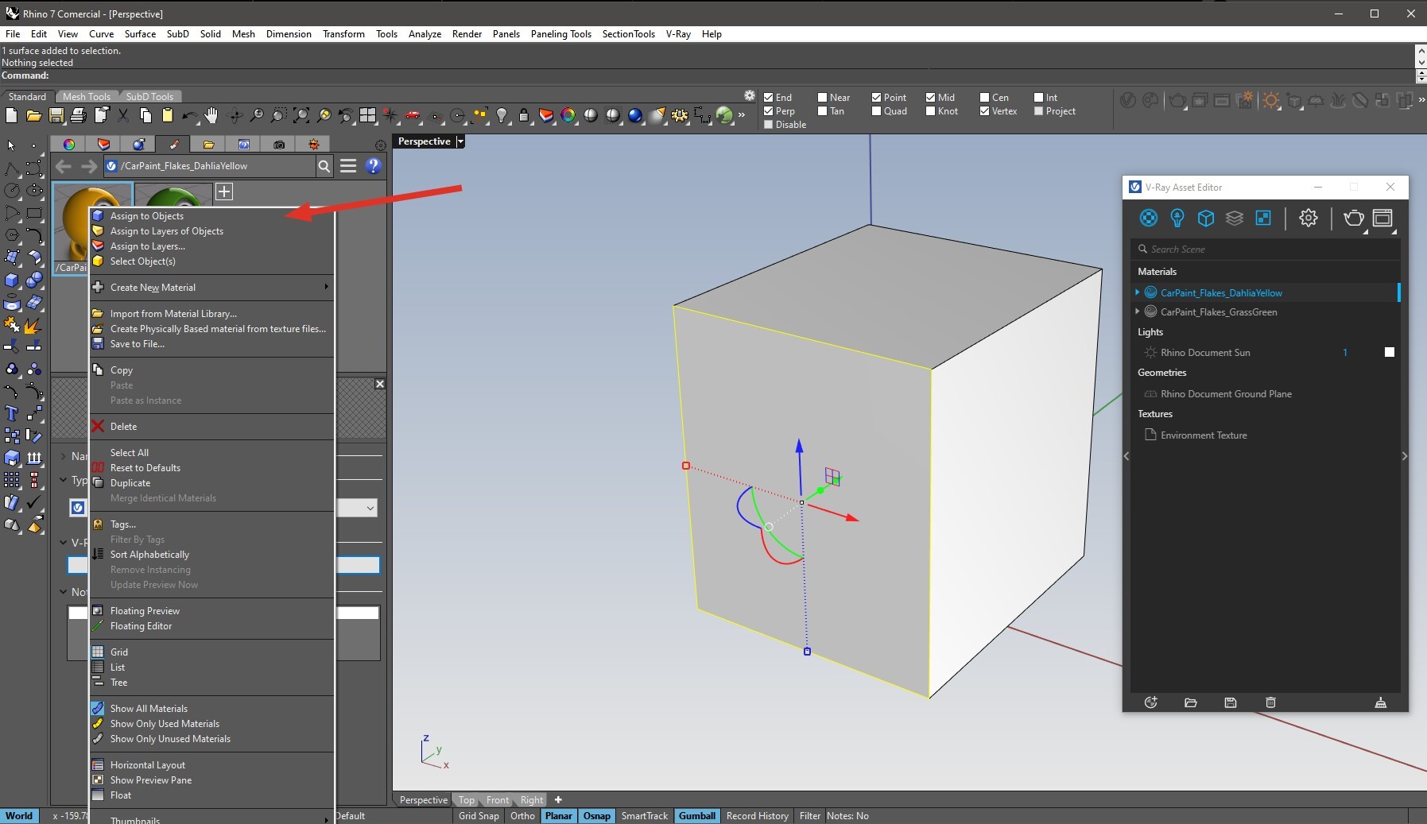Click the New file icon in Standard toolbar

pyautogui.click(x=11, y=115)
